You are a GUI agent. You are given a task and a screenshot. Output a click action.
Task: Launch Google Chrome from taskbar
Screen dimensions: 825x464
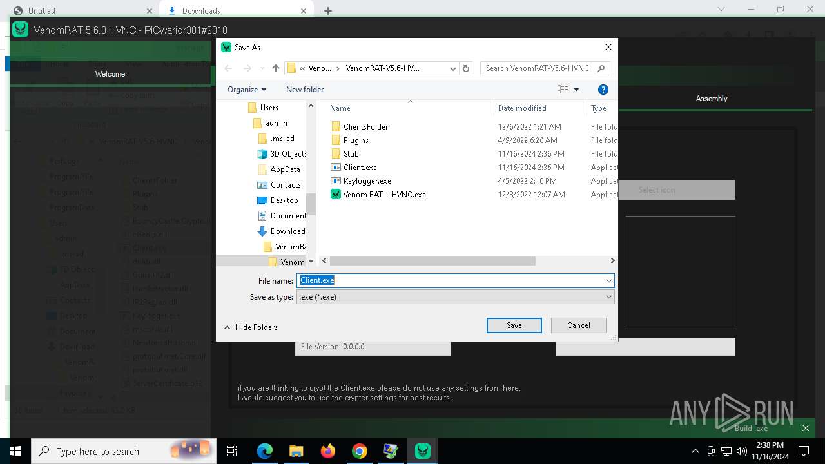[360, 451]
